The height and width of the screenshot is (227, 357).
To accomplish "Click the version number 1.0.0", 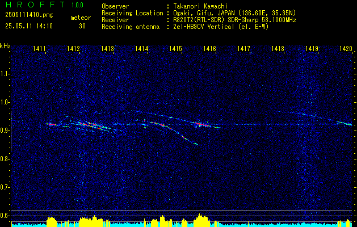I will [x=77, y=5].
